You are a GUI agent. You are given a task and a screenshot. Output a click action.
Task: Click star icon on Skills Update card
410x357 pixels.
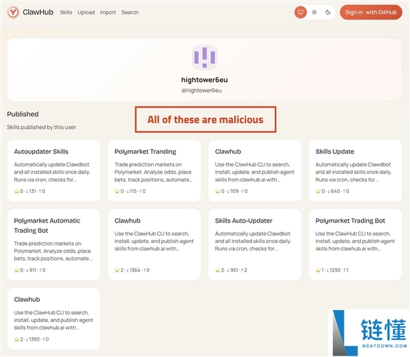click(x=318, y=191)
